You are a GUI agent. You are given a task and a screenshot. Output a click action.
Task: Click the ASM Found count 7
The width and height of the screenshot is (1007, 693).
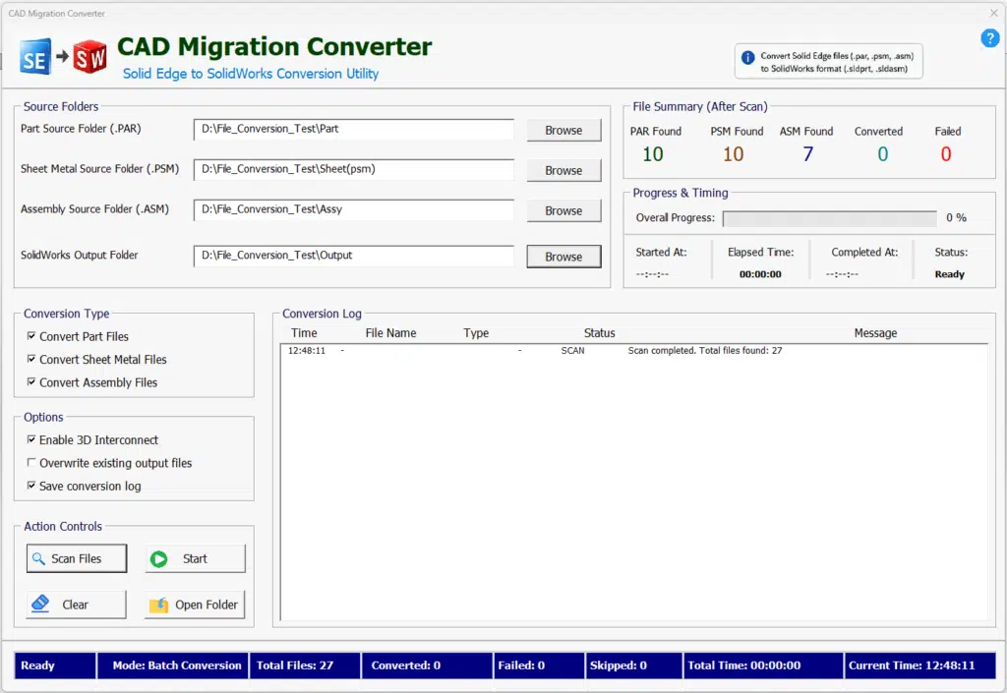(x=807, y=154)
